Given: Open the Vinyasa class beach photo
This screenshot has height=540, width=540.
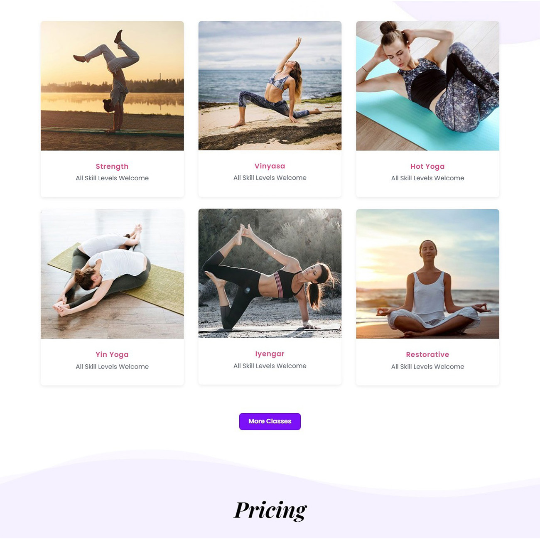Looking at the screenshot, I should point(270,86).
